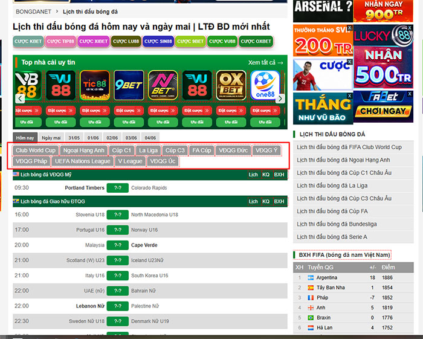Image resolution: width=423 pixels, height=339 pixels.
Task: Select the 31/05 date tab
Action: 74,138
